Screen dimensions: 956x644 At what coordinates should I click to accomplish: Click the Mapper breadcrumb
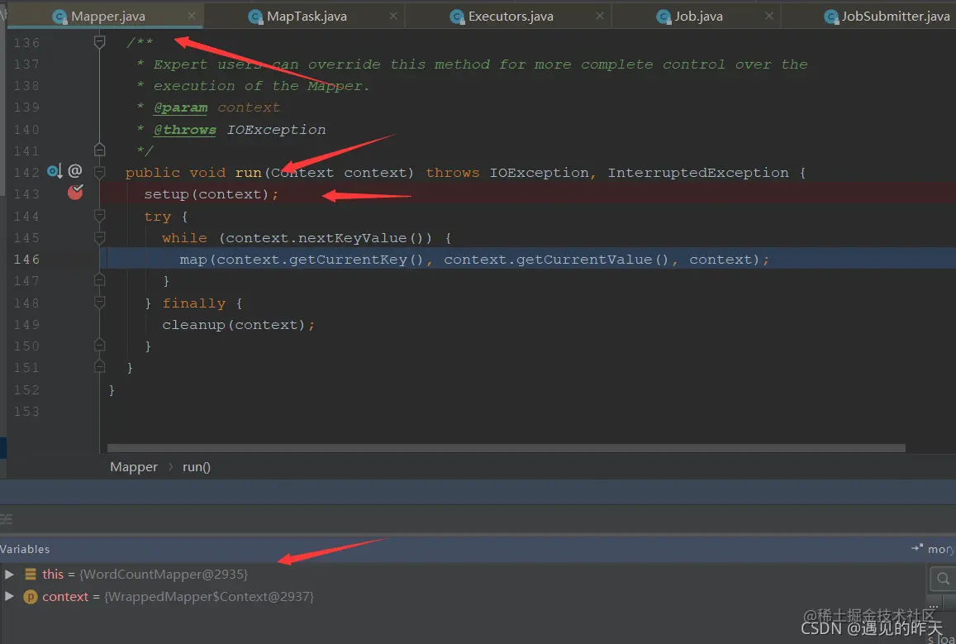134,467
